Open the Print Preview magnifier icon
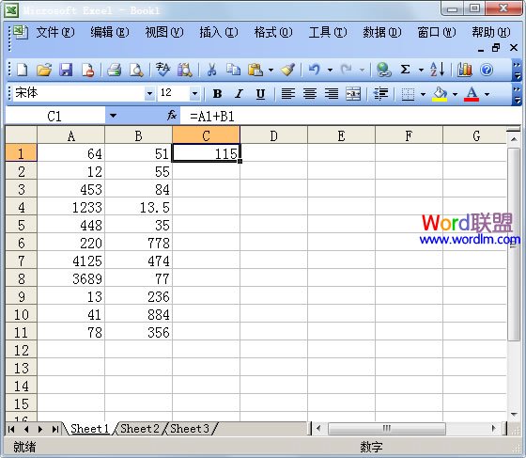 (x=136, y=70)
